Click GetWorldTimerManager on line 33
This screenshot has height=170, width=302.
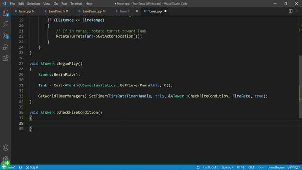tap(60, 96)
